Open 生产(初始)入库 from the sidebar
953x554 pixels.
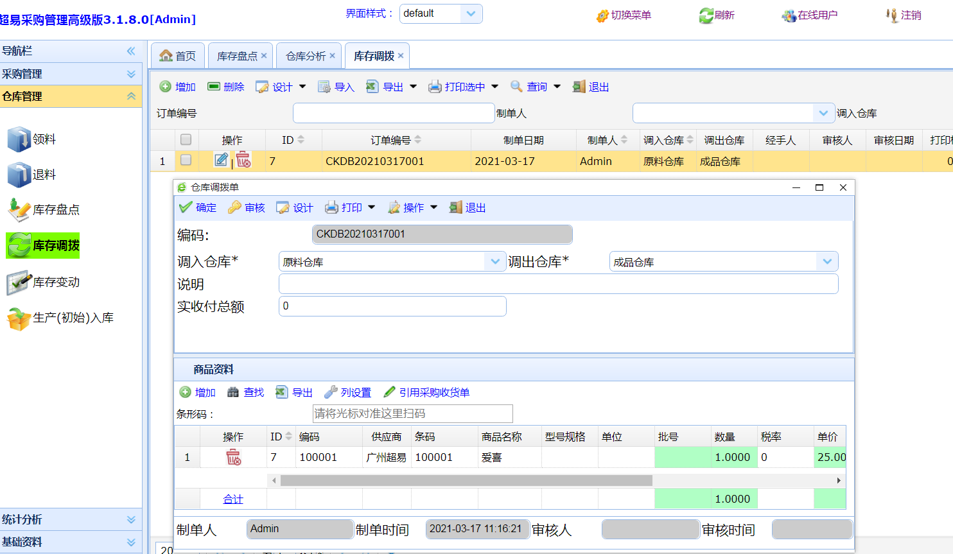(73, 318)
